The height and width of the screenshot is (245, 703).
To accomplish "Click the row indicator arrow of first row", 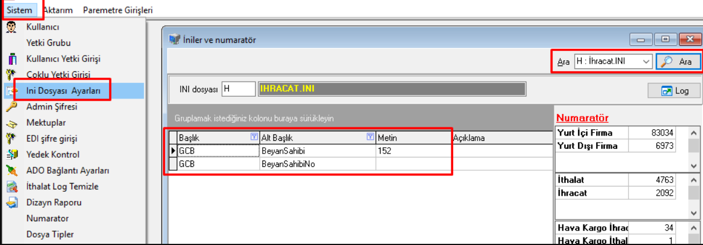I will (173, 151).
